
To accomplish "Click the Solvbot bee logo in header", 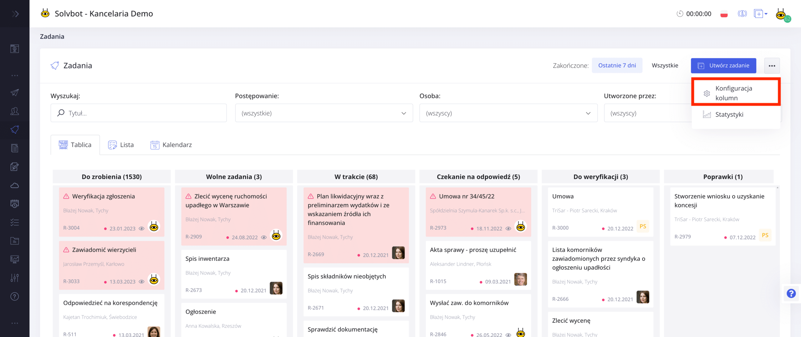I will coord(45,13).
